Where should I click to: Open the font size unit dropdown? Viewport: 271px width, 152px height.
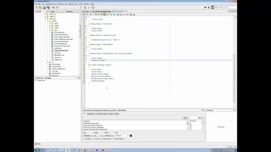coord(201,118)
